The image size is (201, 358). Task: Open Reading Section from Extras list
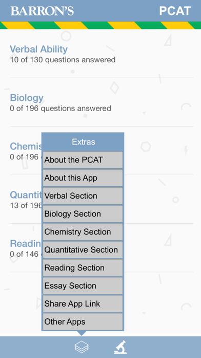83,268
